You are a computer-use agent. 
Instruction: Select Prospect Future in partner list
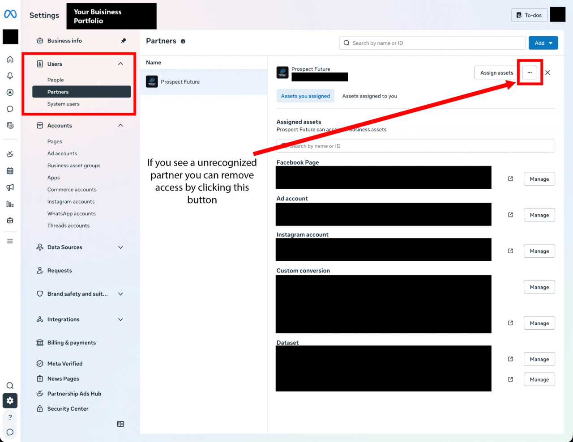pos(203,82)
